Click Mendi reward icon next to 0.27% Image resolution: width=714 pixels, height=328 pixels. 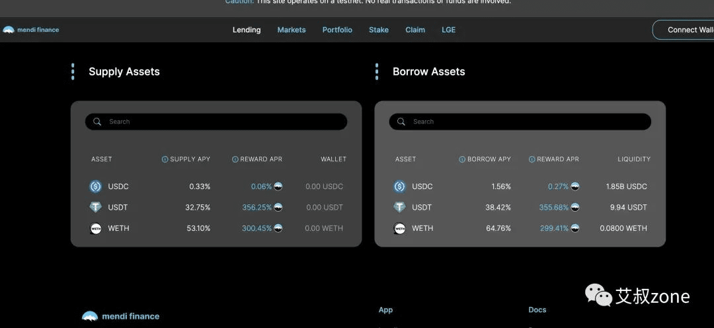click(575, 186)
